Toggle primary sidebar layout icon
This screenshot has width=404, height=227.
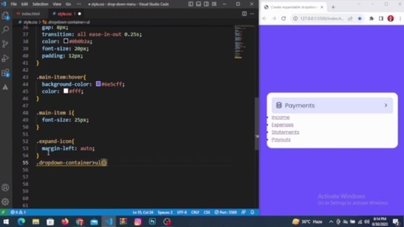tap(191, 4)
